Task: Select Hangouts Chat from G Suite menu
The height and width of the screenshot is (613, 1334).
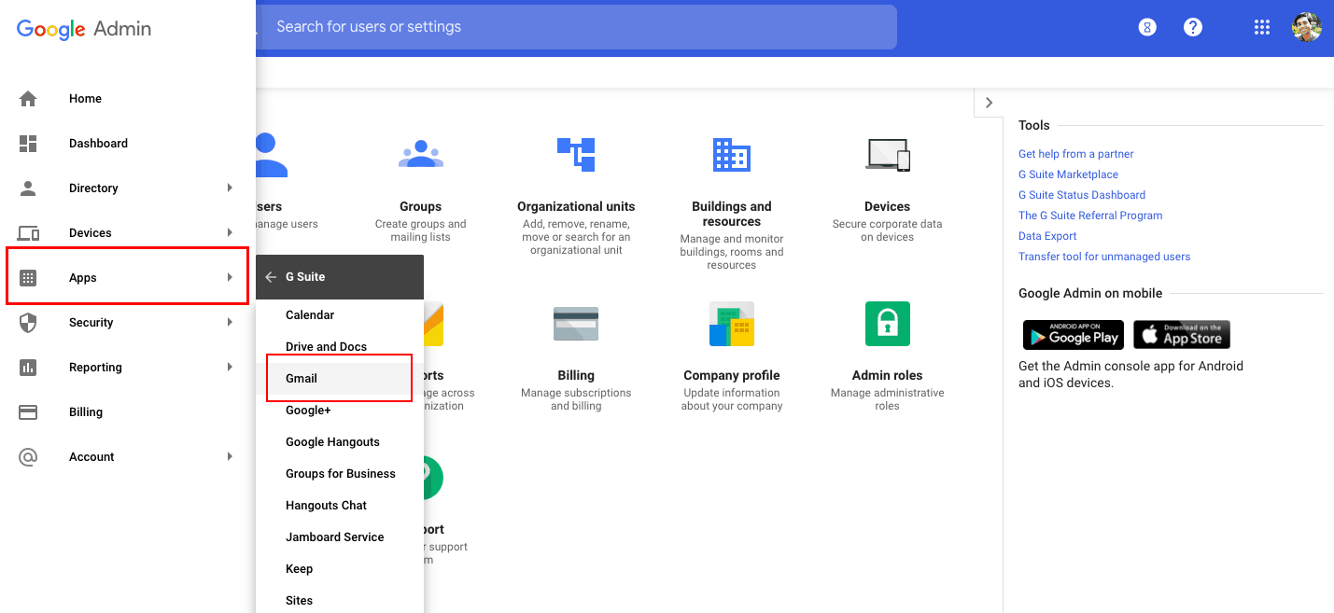Action: (x=326, y=505)
